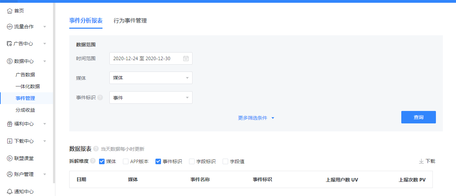Open 联盟课堂 via its play icon
456x196 pixels.
10,158
